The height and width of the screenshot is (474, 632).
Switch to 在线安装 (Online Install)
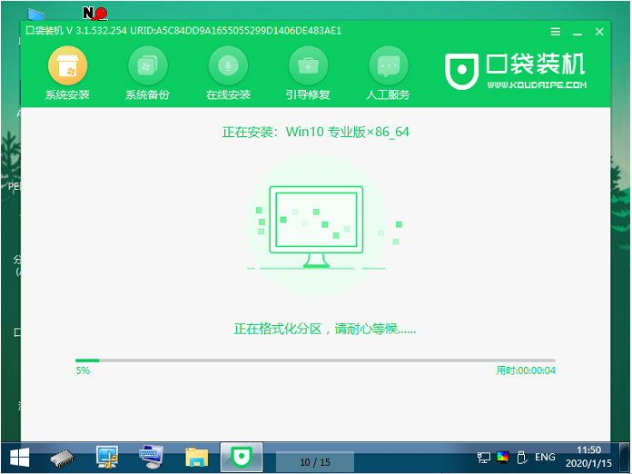[227, 67]
